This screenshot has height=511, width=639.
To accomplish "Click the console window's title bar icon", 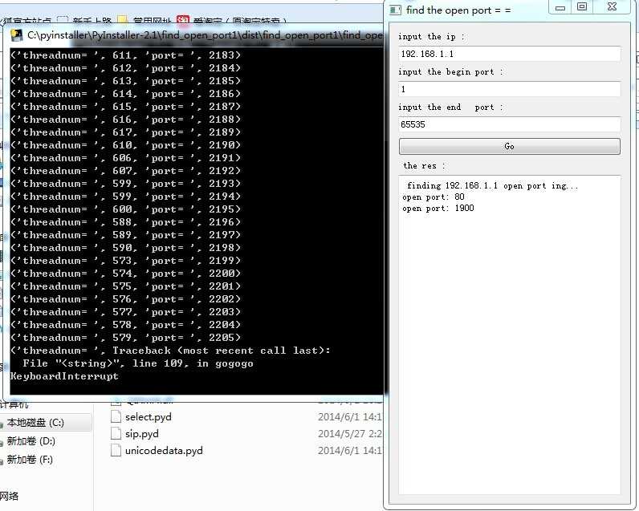I will 16,35.
